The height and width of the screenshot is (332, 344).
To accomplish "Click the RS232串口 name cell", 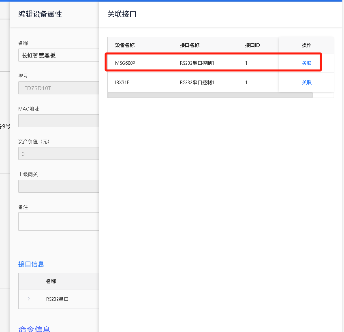I will coord(58,299).
